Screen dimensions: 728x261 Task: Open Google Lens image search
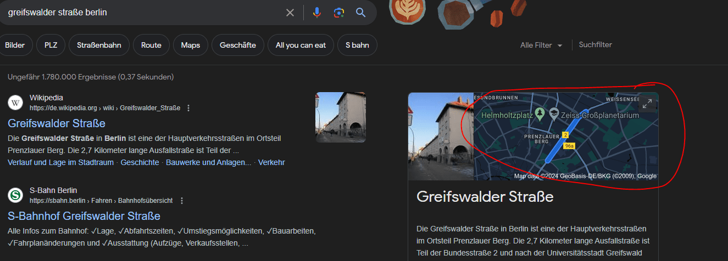(x=339, y=13)
